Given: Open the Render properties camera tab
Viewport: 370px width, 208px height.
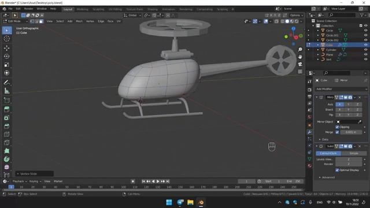Looking at the screenshot, I should pyautogui.click(x=310, y=90).
